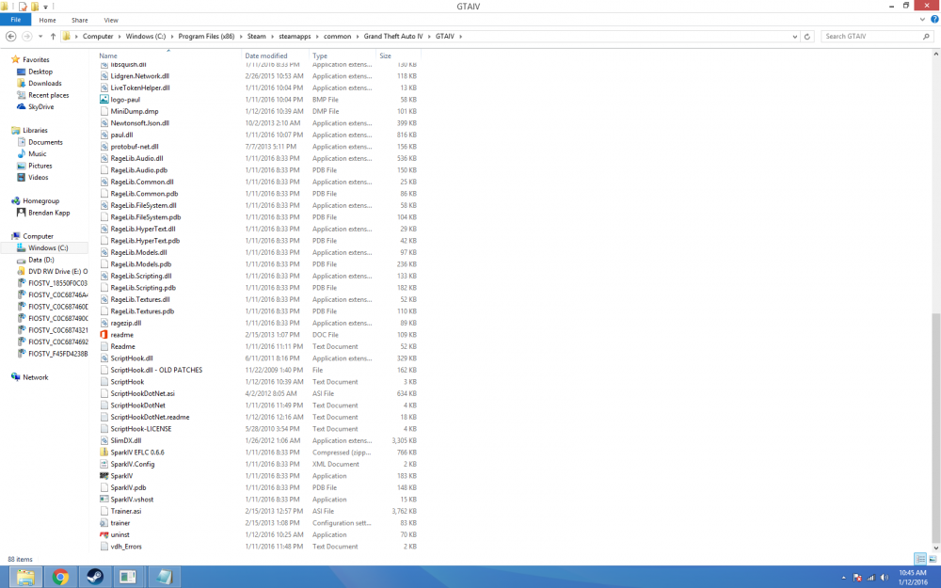Select Desktop in Favorites
This screenshot has height=588, width=941.
click(x=40, y=72)
